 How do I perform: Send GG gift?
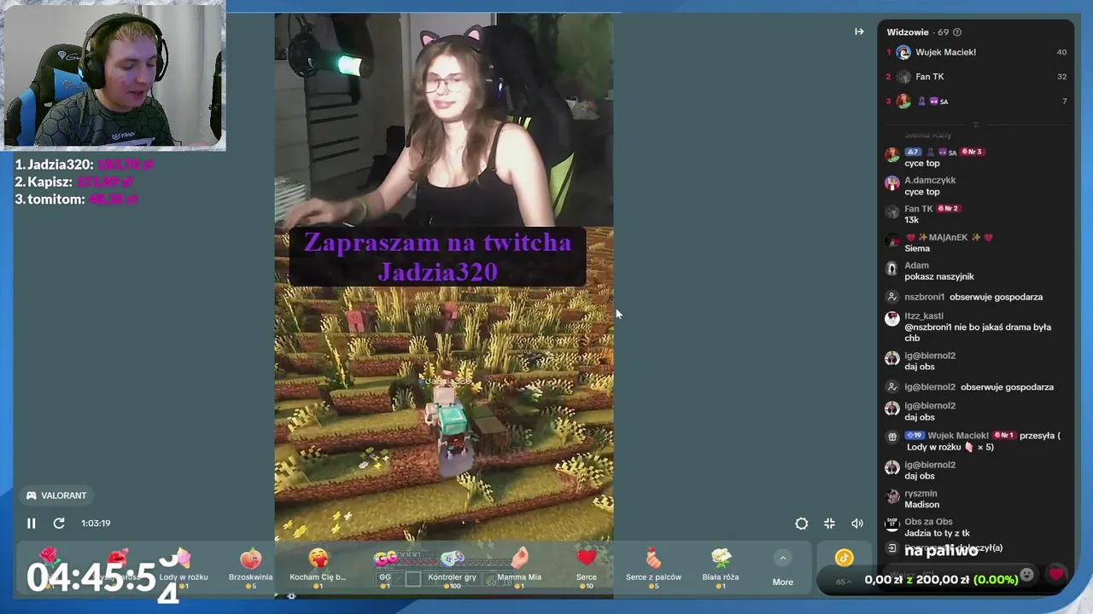[x=385, y=568]
